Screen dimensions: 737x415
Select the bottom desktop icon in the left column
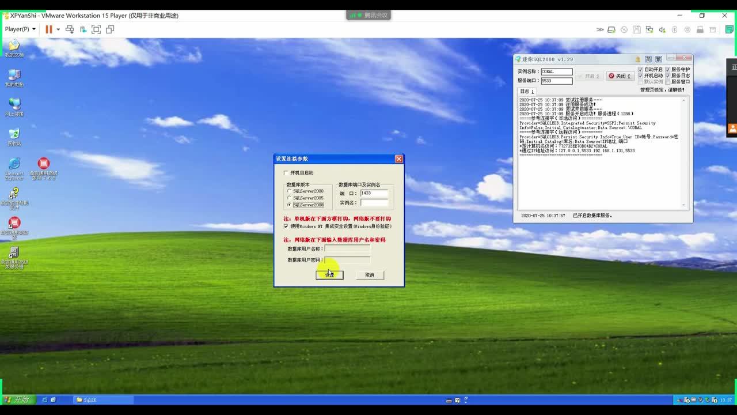(x=14, y=257)
